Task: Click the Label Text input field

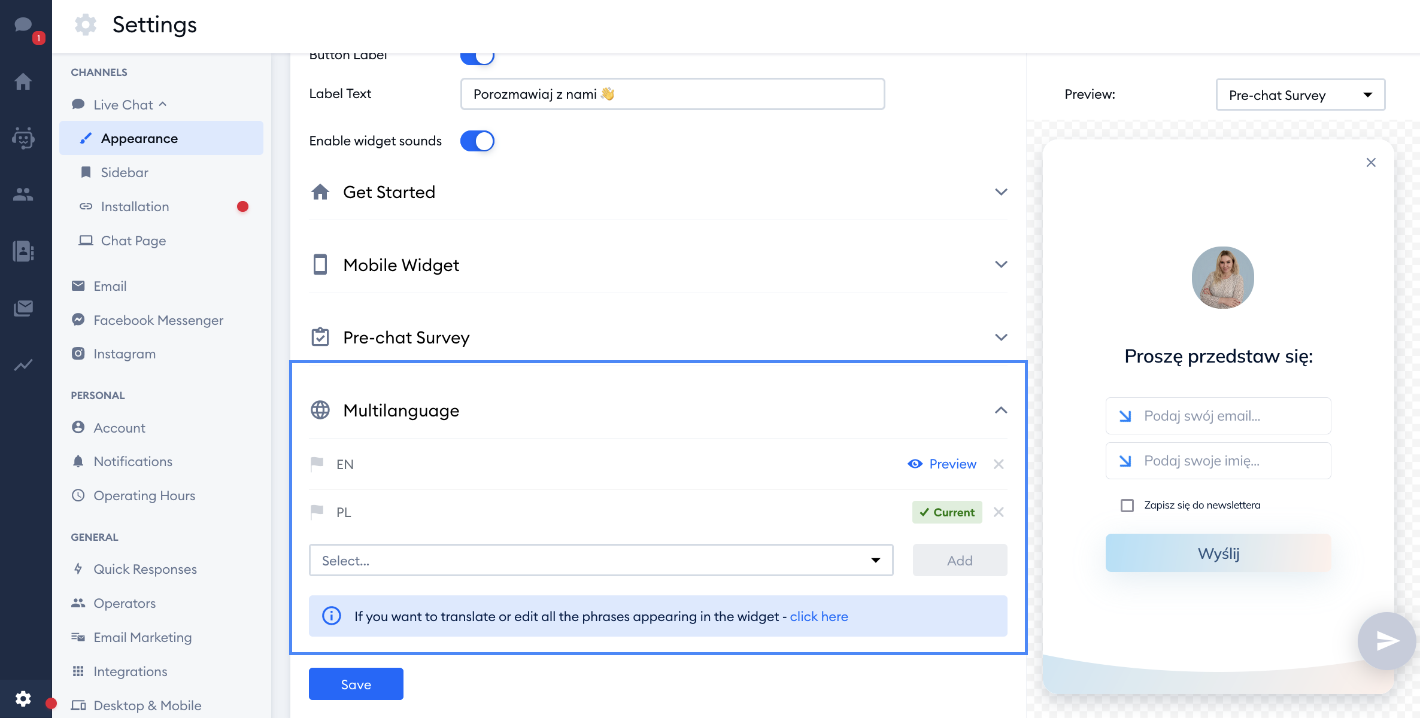Action: tap(672, 94)
